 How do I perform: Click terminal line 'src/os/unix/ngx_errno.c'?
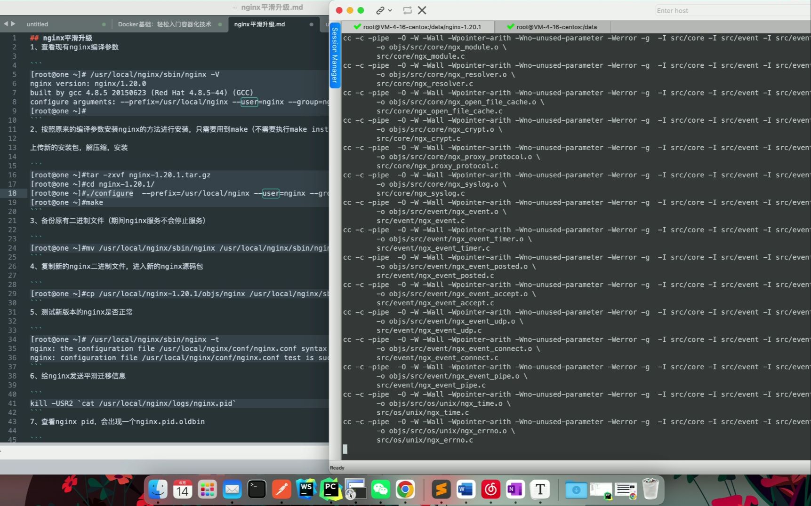[x=425, y=440]
